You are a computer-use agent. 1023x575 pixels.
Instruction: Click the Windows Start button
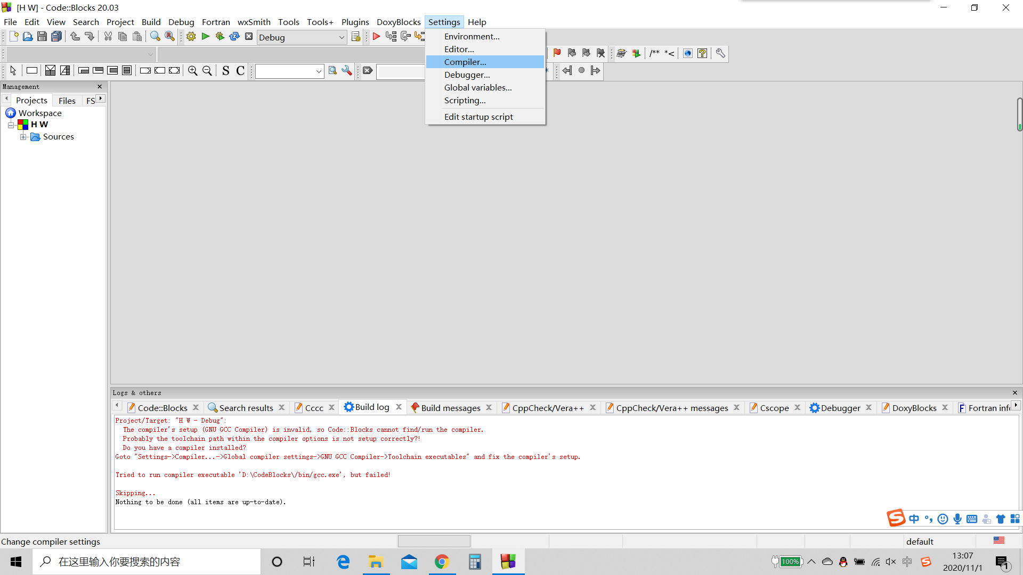click(x=16, y=562)
